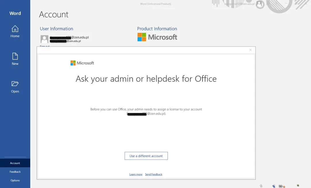The width and height of the screenshot is (311, 188).
Task: Click the 'Ask your admin or helpdesk' heading
Action: click(x=146, y=79)
